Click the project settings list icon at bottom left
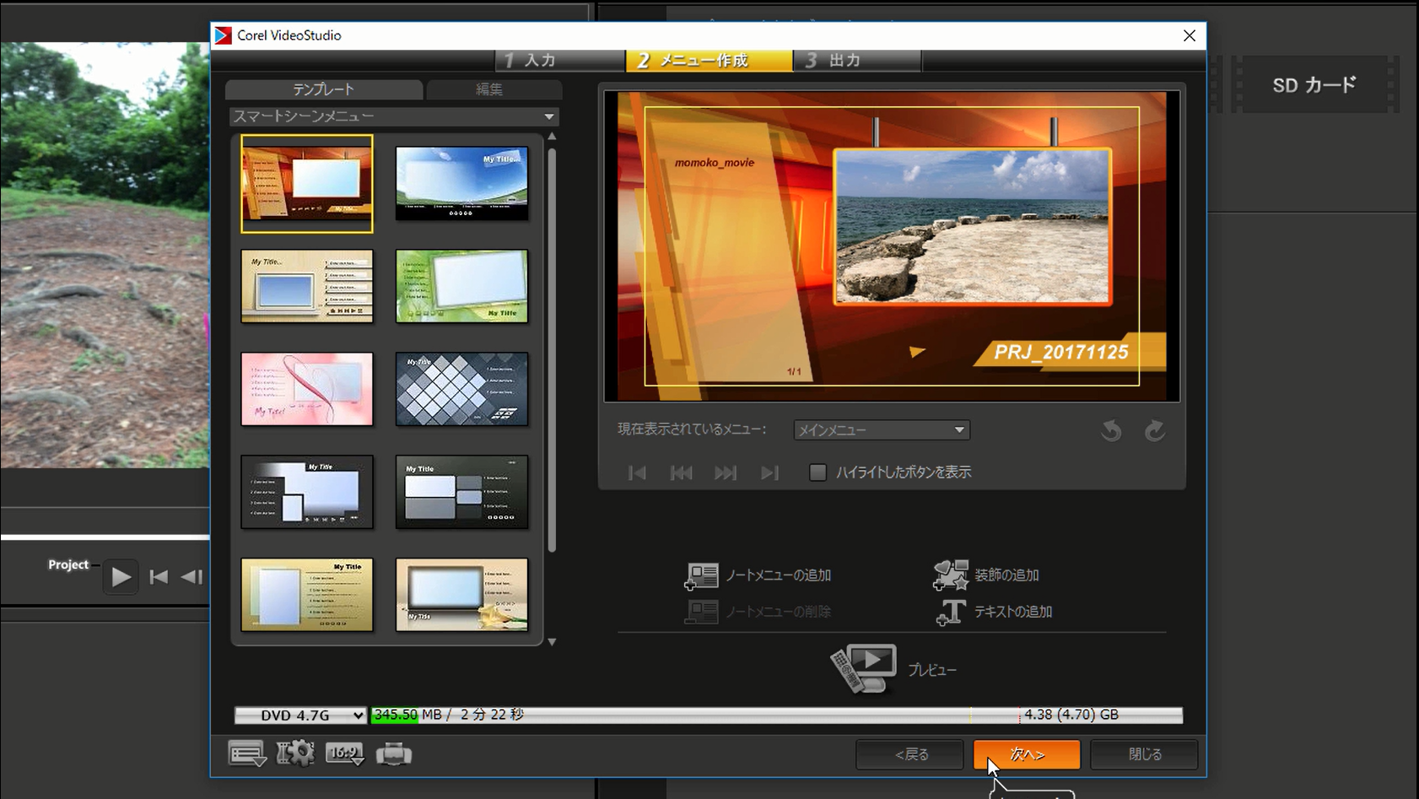 (246, 753)
